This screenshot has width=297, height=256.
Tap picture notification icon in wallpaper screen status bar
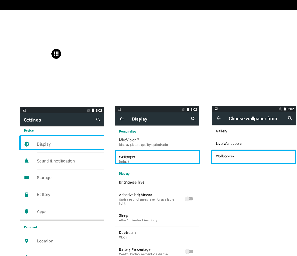click(x=216, y=109)
